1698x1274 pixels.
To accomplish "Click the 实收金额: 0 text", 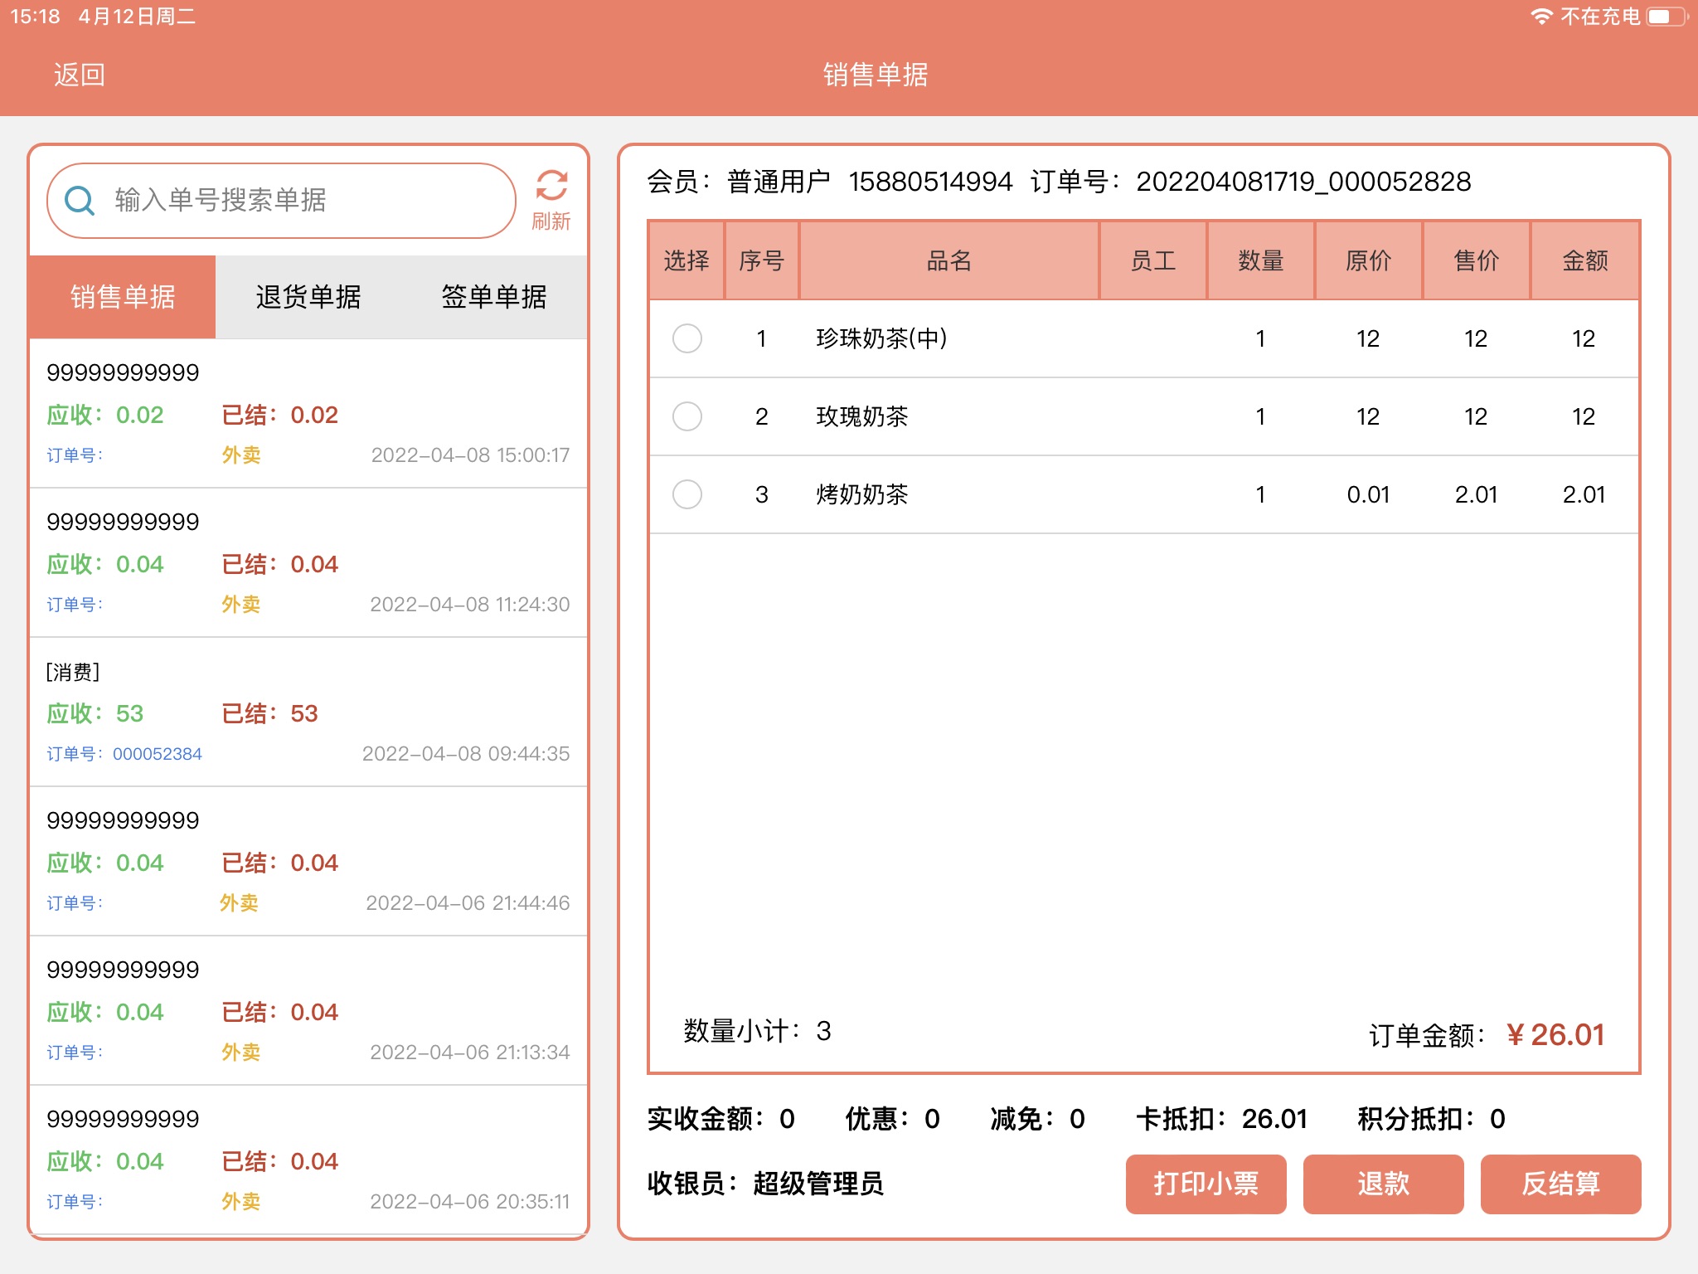I will pyautogui.click(x=721, y=1119).
